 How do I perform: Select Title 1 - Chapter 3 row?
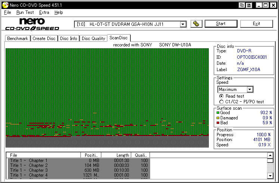[29, 170]
